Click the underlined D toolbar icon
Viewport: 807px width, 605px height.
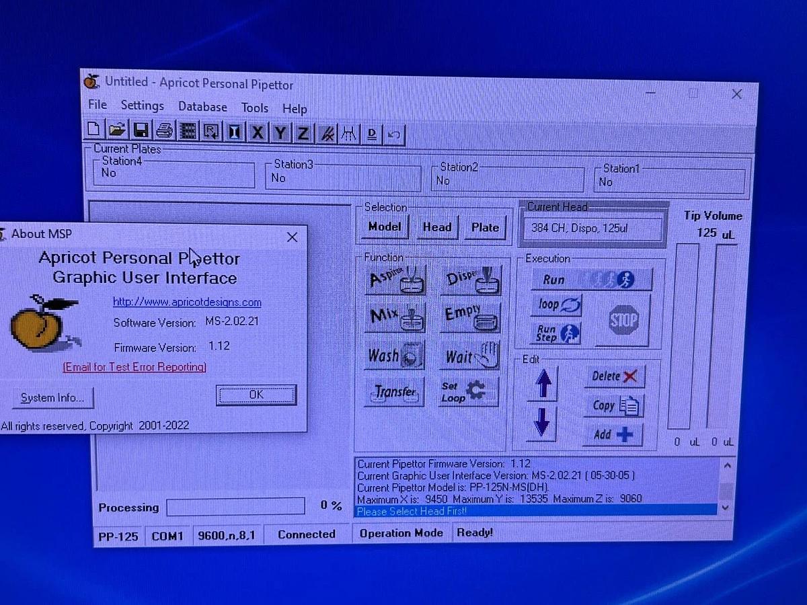[371, 134]
